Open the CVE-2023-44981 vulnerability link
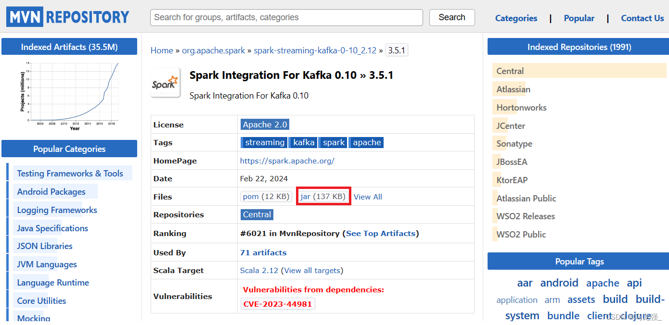Viewport: 669px width, 325px height. click(x=278, y=304)
